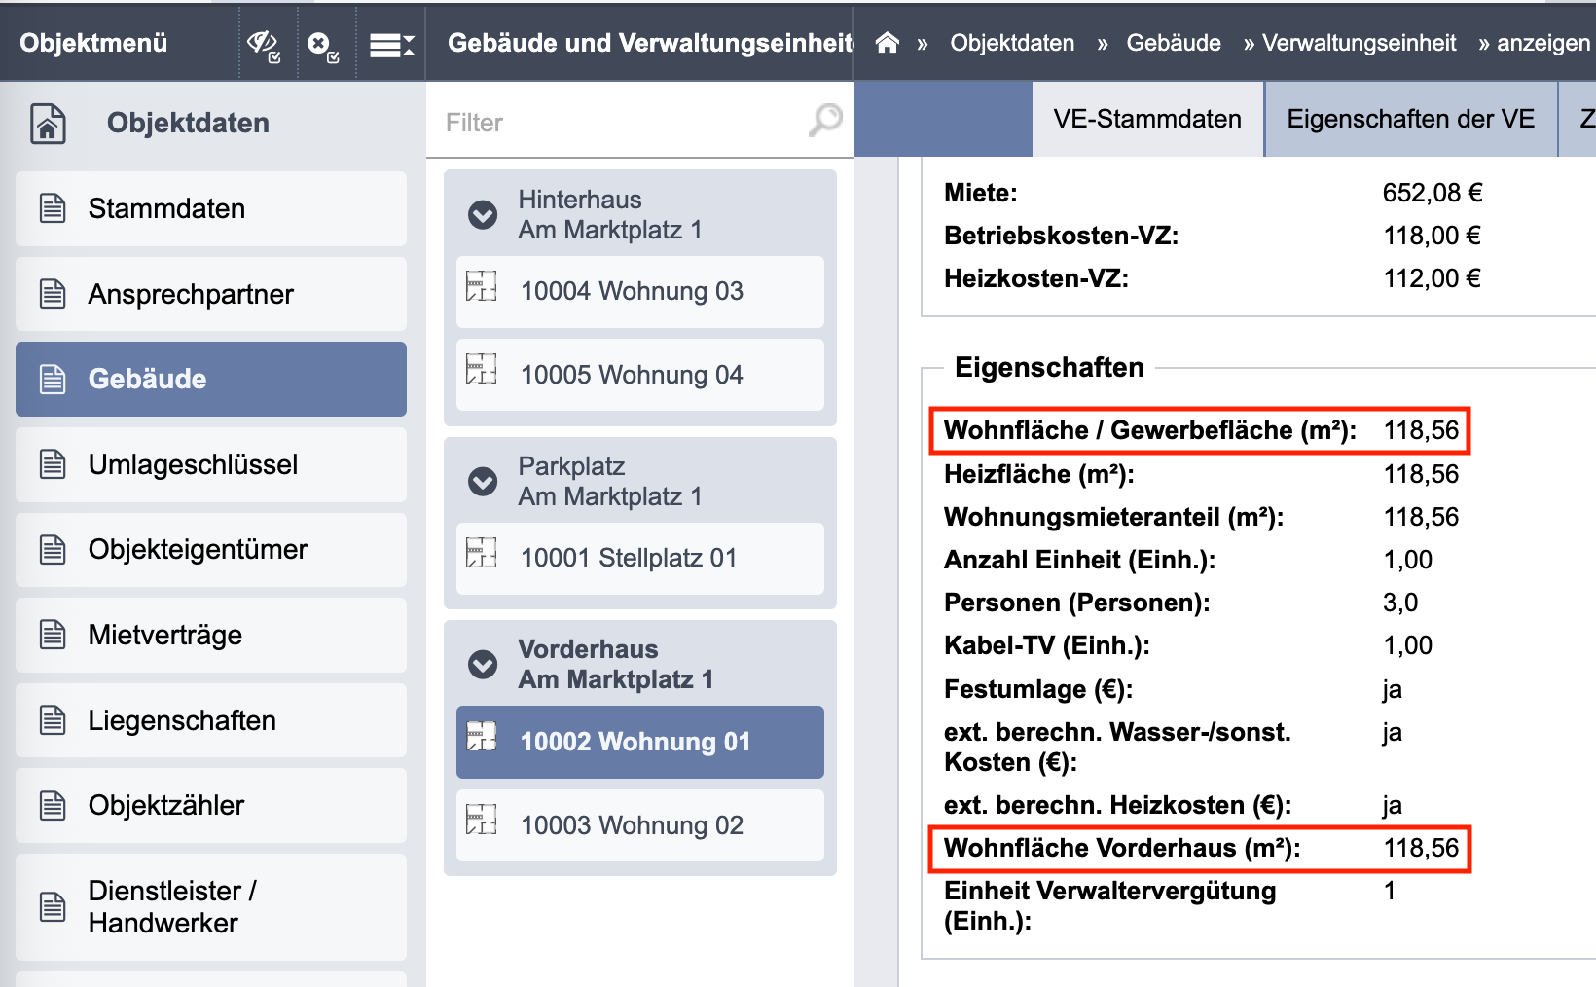Select Gebäude menu entry
Image resolution: width=1596 pixels, height=987 pixels.
pyautogui.click(x=211, y=379)
